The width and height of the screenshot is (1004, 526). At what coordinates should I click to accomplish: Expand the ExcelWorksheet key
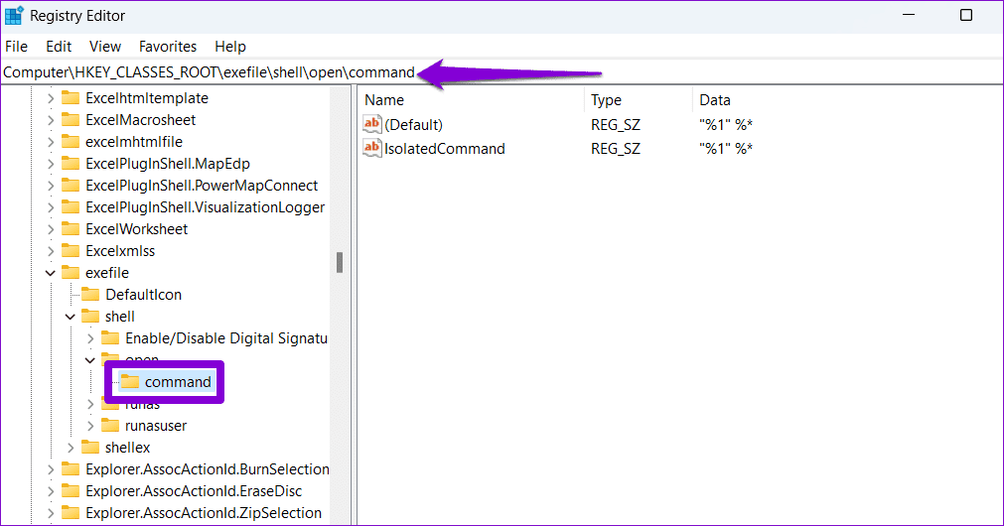(51, 229)
